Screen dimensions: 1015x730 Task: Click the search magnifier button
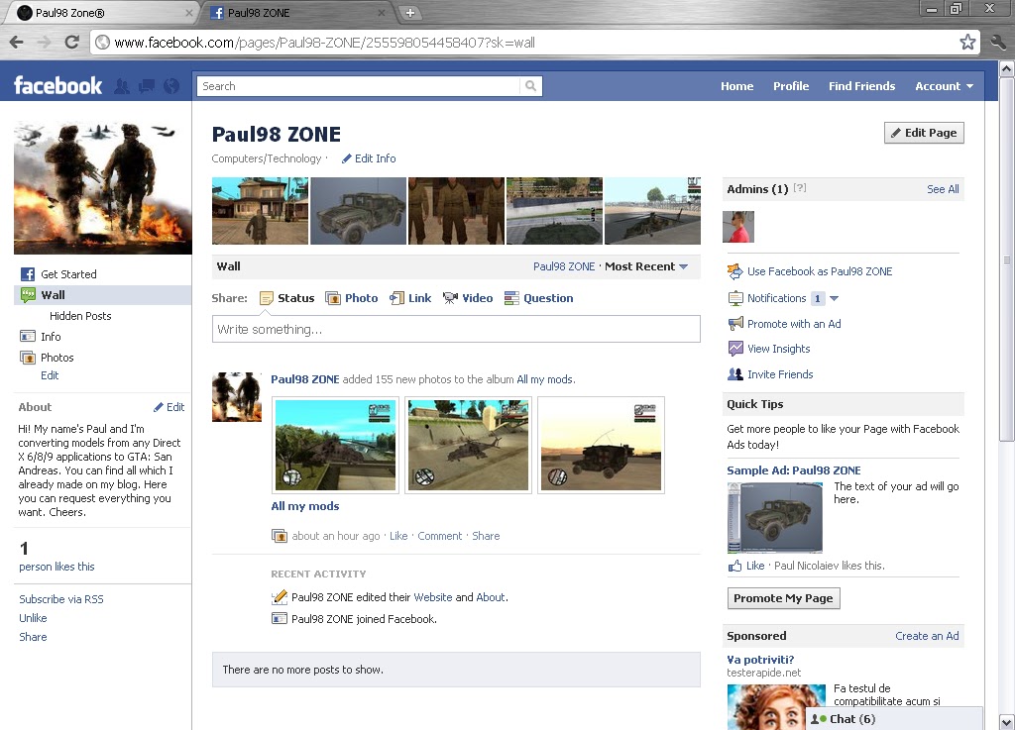pos(530,86)
